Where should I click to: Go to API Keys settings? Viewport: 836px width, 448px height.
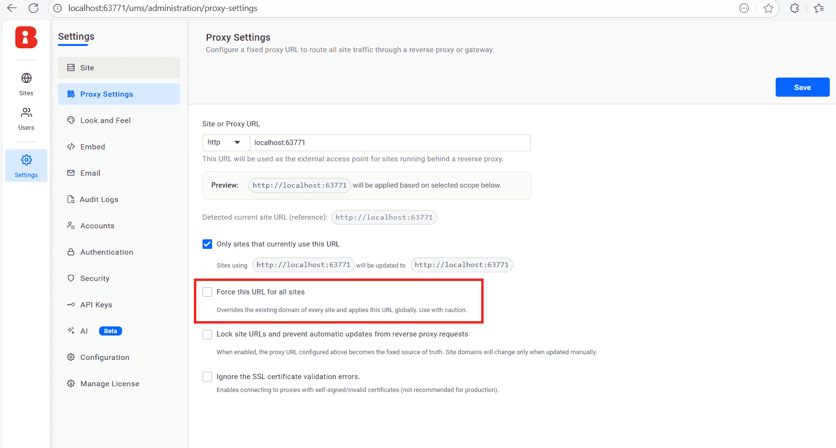pyautogui.click(x=96, y=305)
